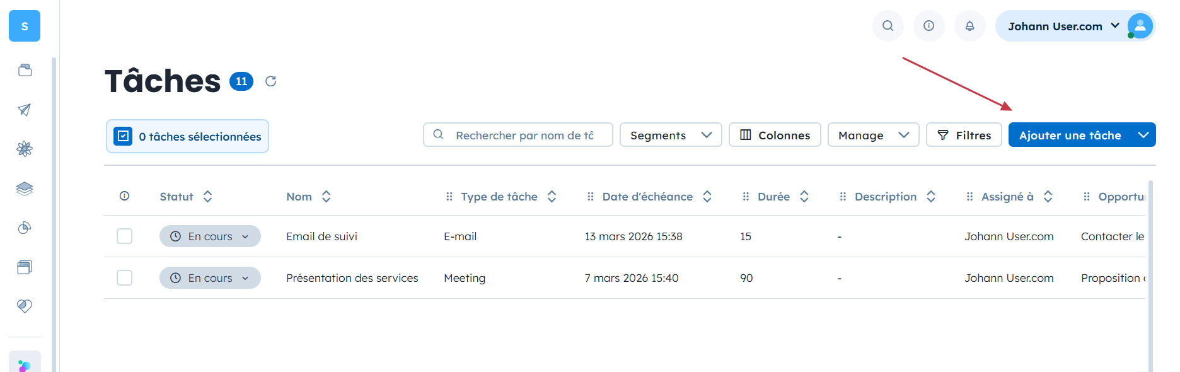The image size is (1180, 372).
Task: Toggle the 0 tâches sélectionnées checkbox
Action: tap(123, 136)
